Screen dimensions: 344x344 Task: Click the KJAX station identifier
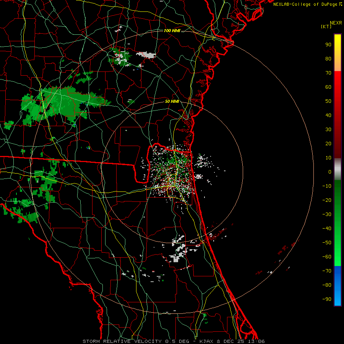point(207,341)
